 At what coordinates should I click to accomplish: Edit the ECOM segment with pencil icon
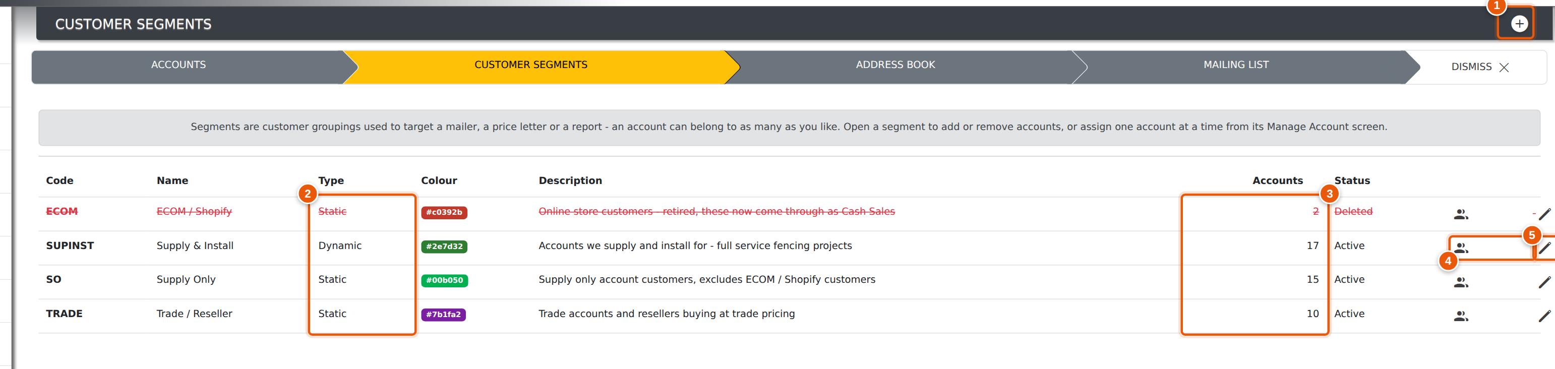1544,214
